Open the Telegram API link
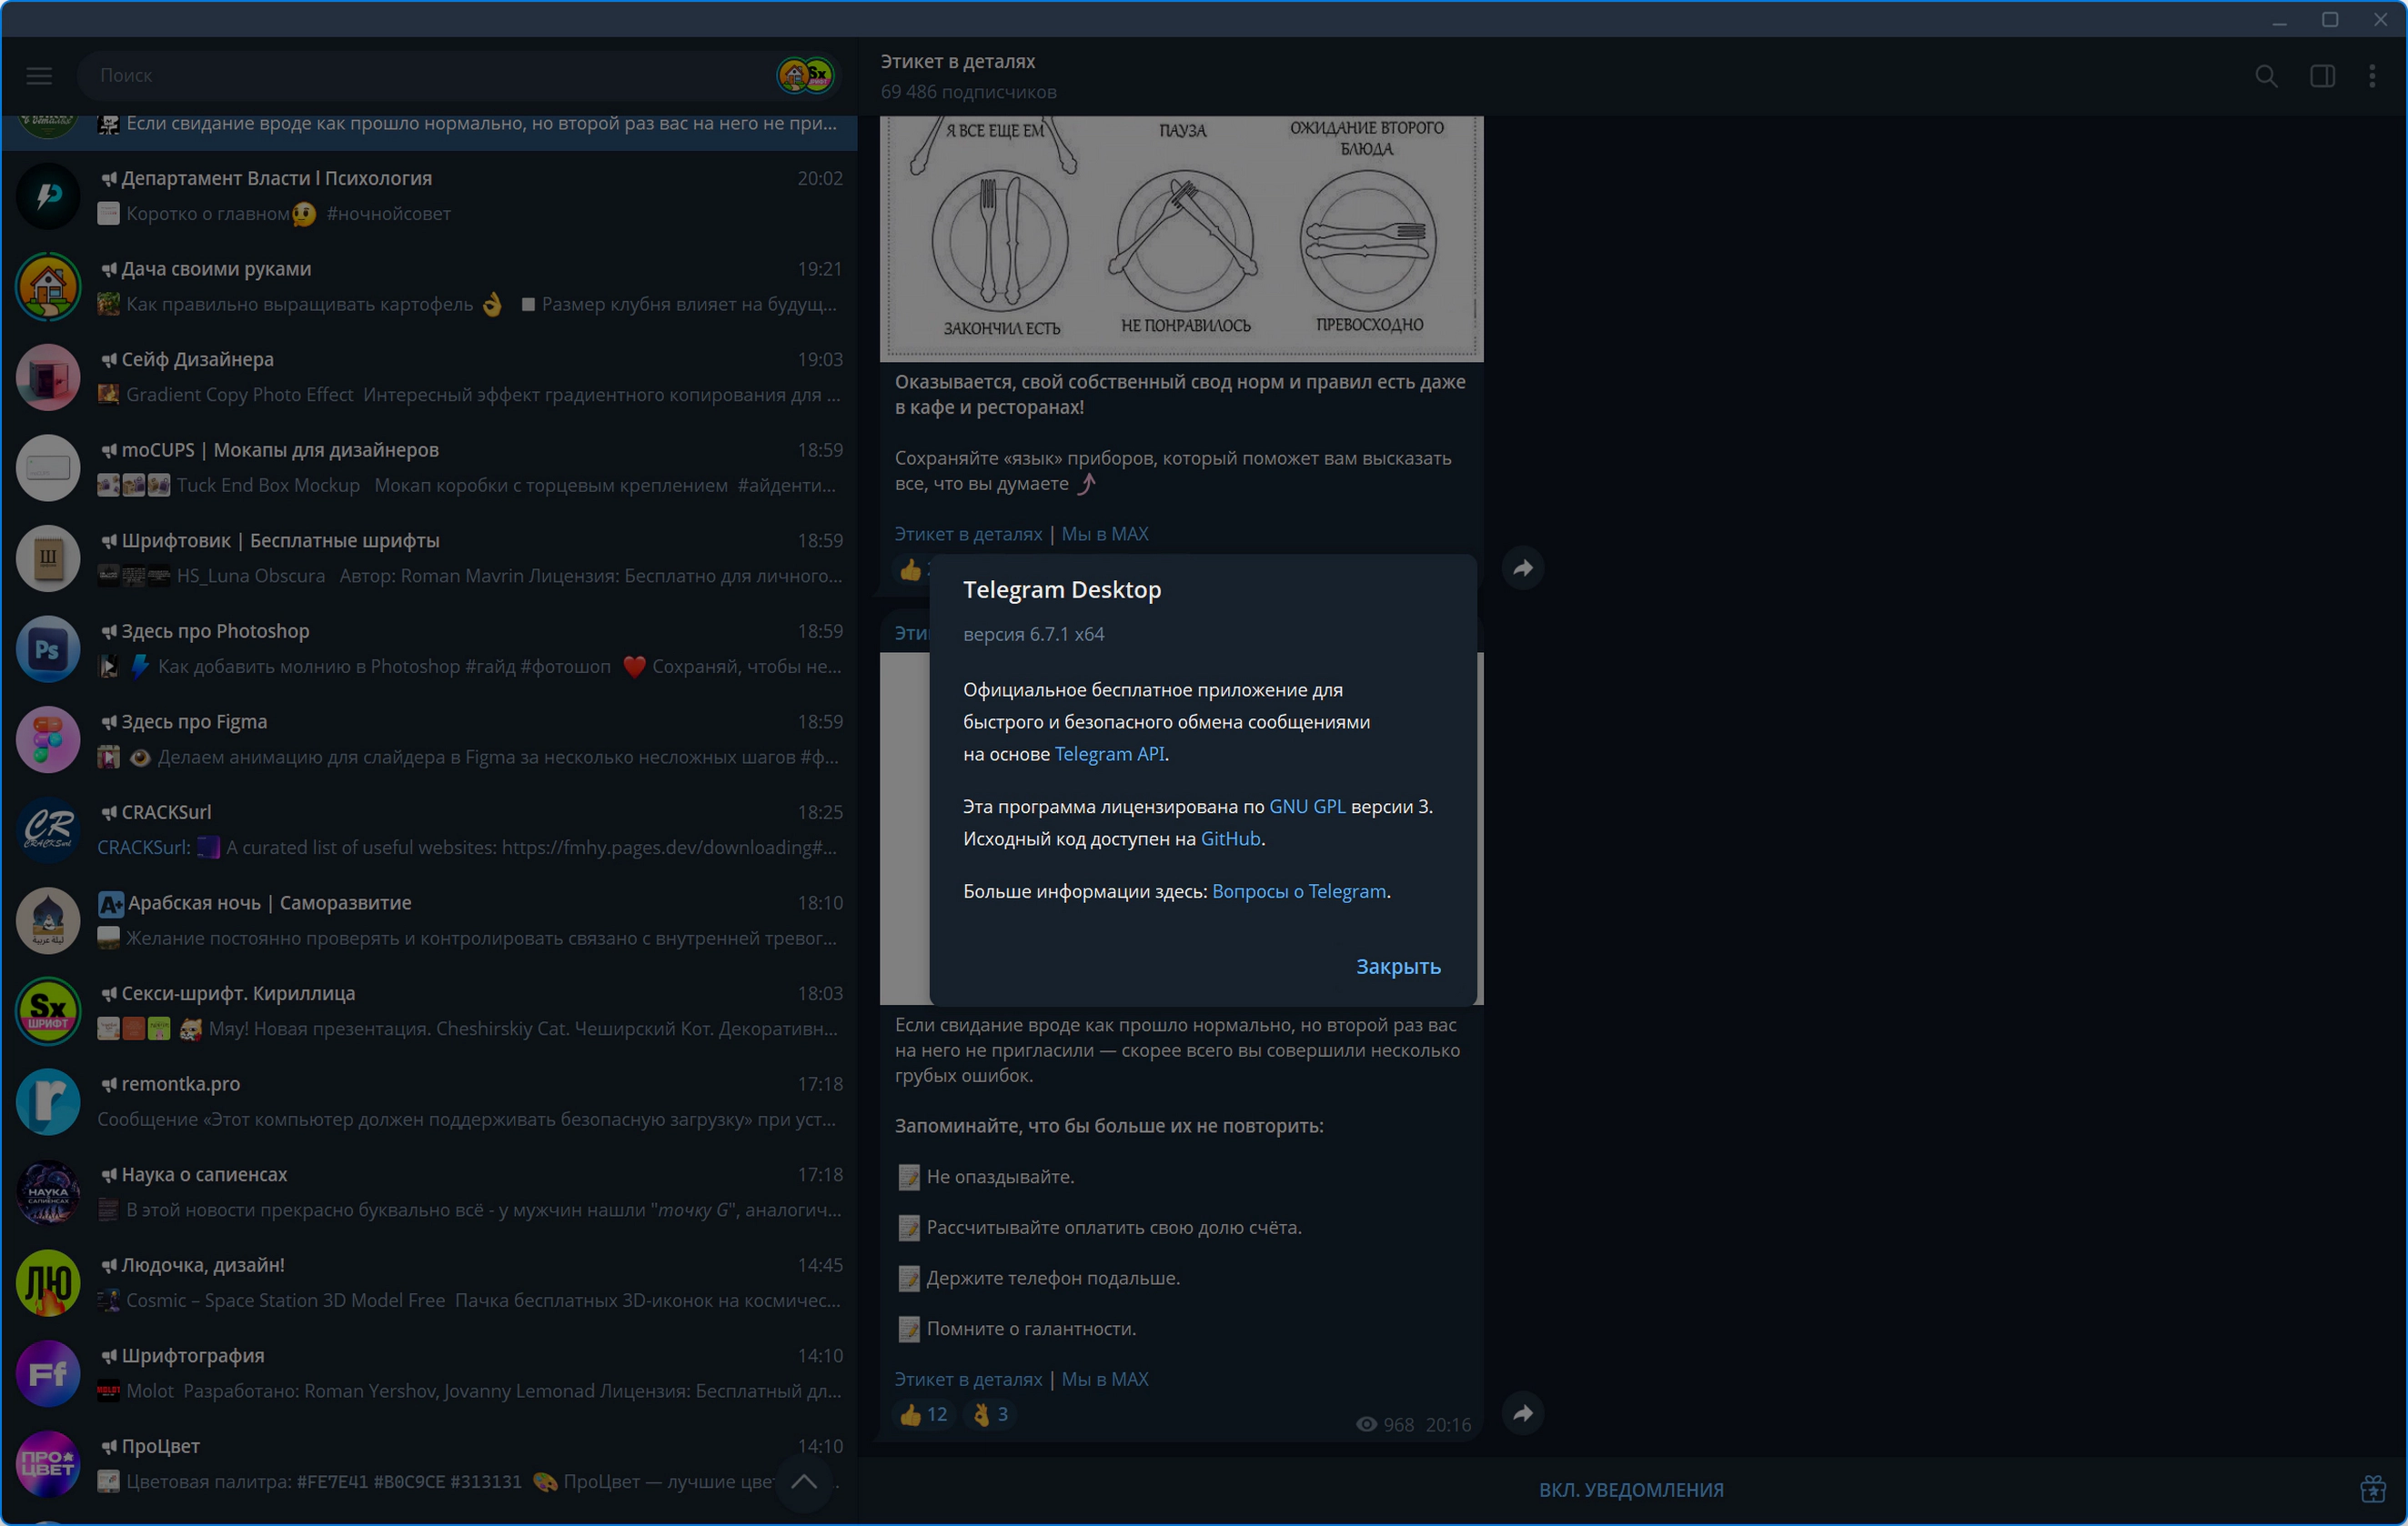 point(1108,754)
